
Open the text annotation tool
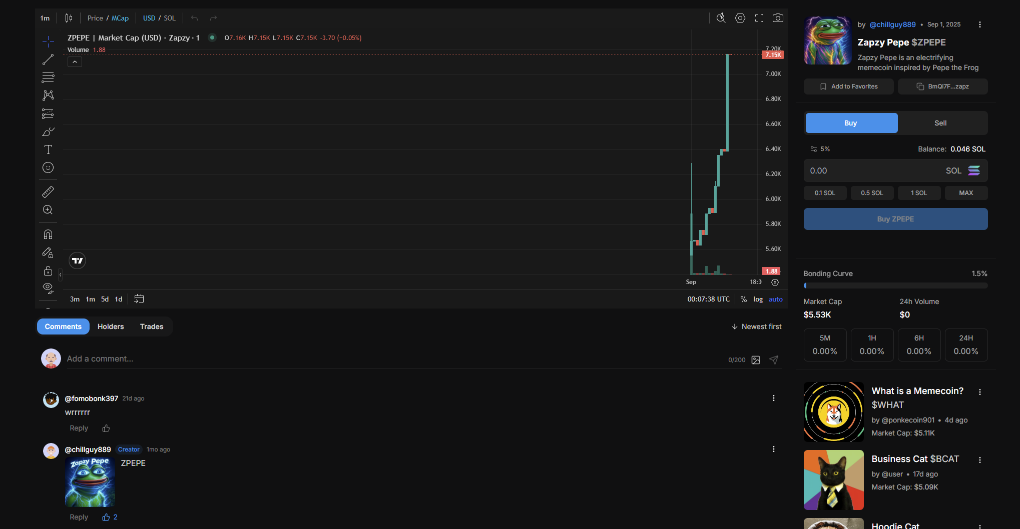point(48,149)
